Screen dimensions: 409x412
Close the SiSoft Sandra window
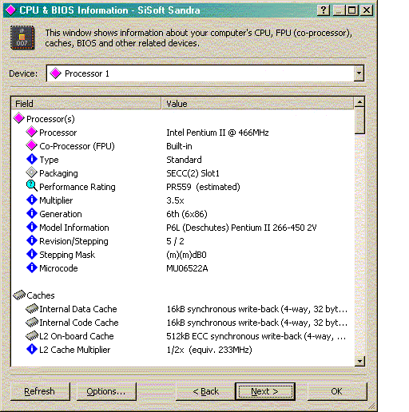coord(367,10)
